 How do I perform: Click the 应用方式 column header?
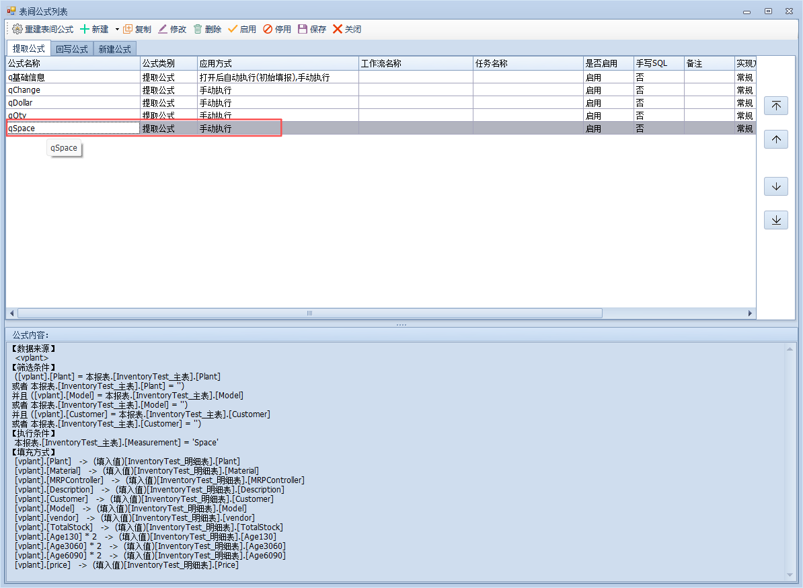(x=278, y=63)
